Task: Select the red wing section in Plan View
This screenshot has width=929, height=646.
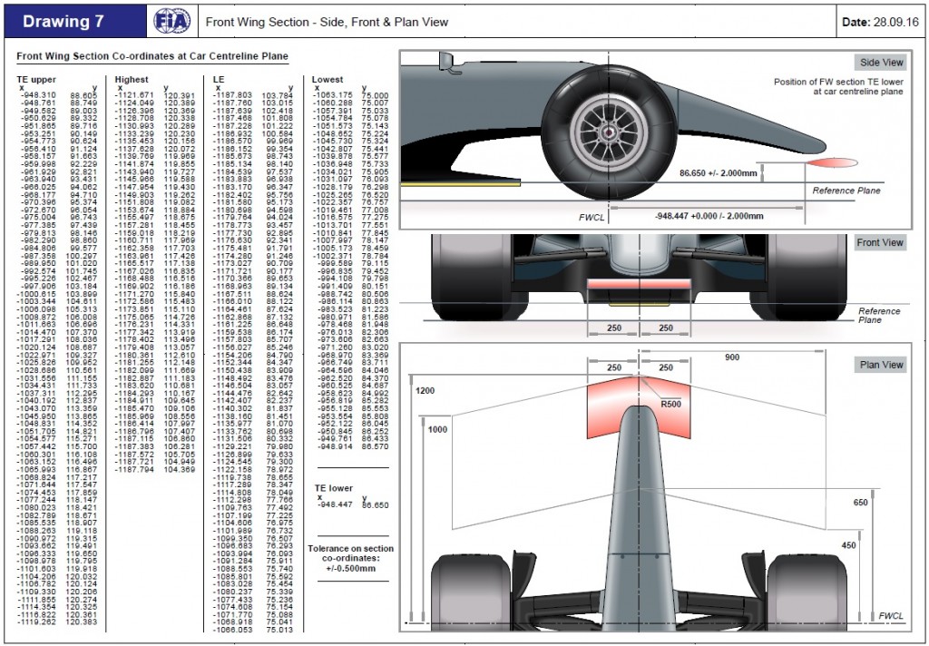Action: pos(639,406)
